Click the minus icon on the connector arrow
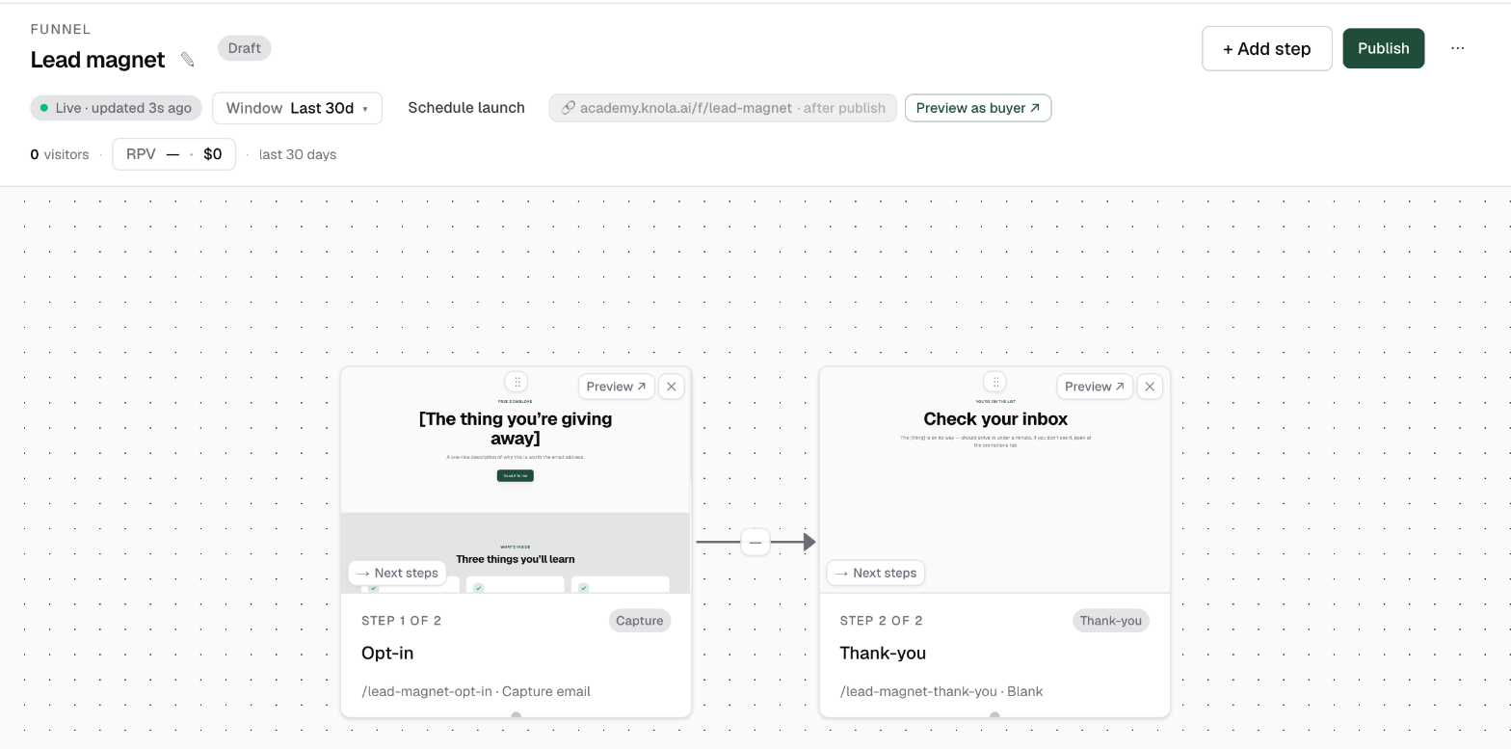This screenshot has width=1511, height=749. (755, 543)
